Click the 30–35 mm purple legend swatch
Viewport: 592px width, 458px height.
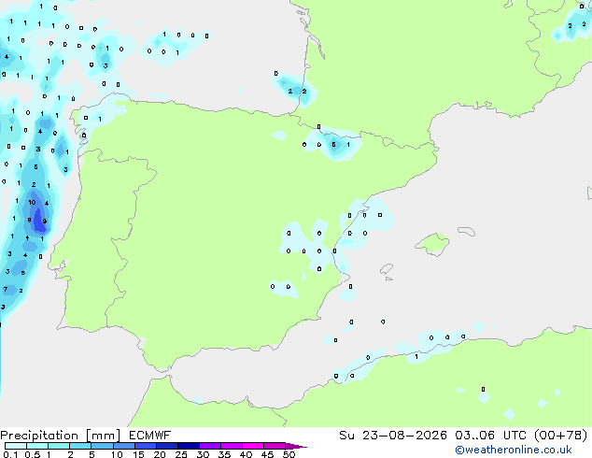(x=210, y=446)
